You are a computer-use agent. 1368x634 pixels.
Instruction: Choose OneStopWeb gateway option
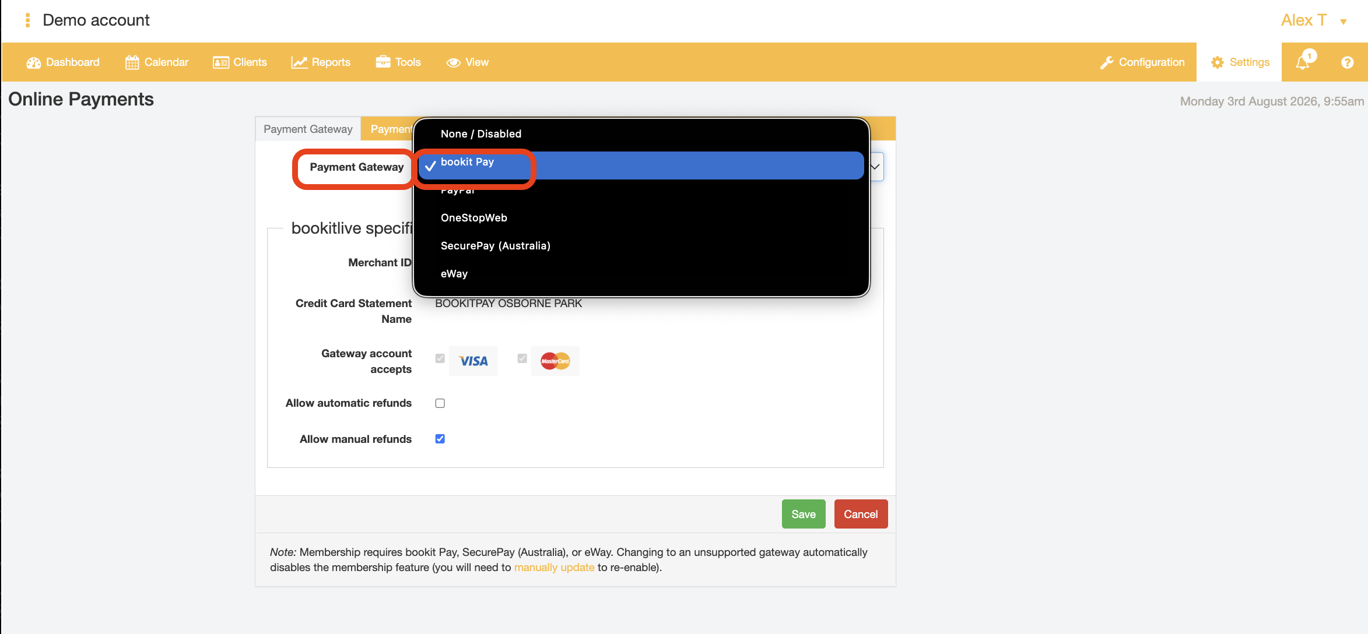(x=641, y=218)
